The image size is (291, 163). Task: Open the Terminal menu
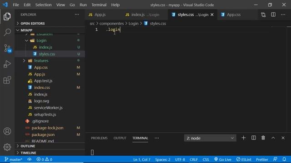[99, 5]
